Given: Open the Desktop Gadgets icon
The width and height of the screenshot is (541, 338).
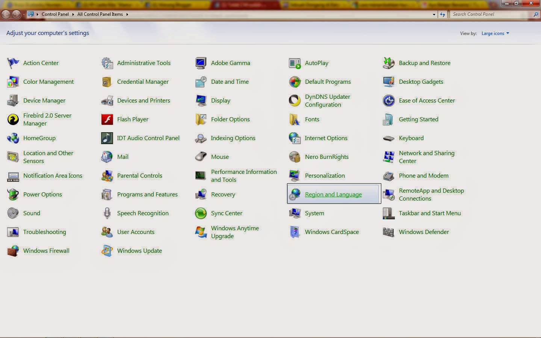Looking at the screenshot, I should pyautogui.click(x=389, y=82).
